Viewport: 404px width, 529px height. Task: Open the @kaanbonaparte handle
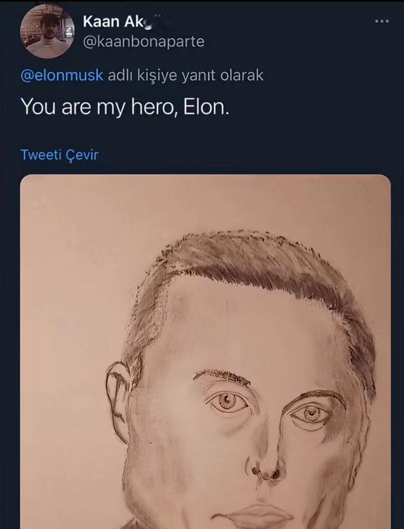coord(144,41)
